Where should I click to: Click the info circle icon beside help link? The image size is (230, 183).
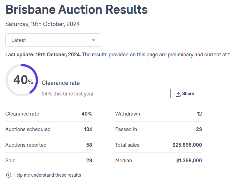9,175
